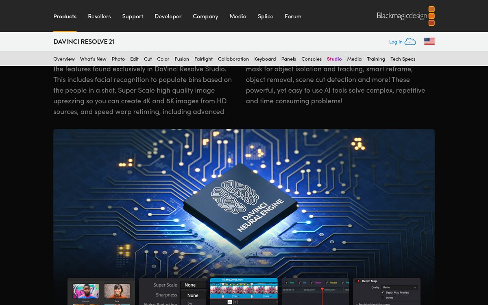488x305 pixels.
Task: Click the highlighted Studio tab
Action: point(334,59)
